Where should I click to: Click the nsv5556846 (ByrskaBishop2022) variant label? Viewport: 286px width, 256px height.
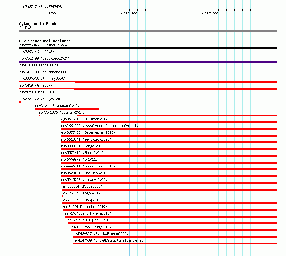(x=47, y=45)
